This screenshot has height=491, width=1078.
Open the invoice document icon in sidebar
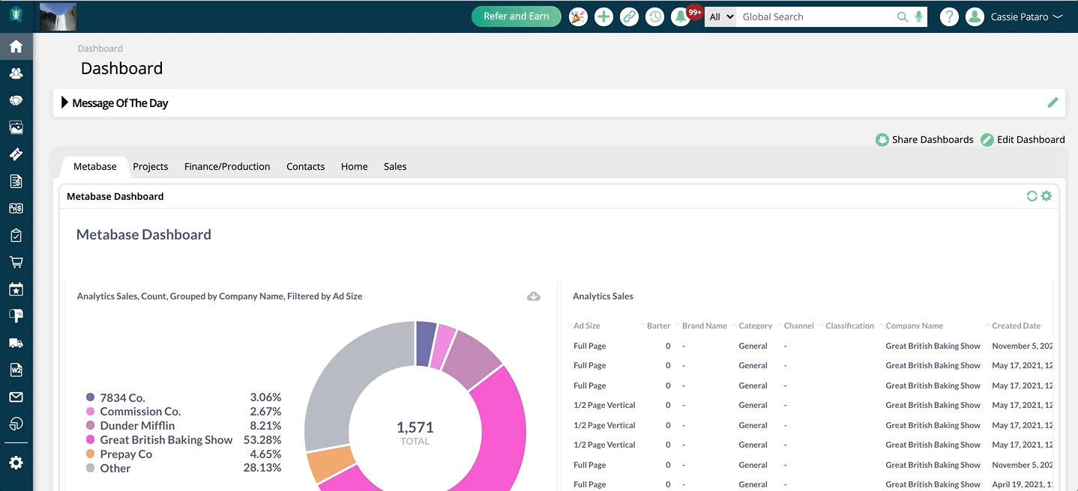click(16, 181)
